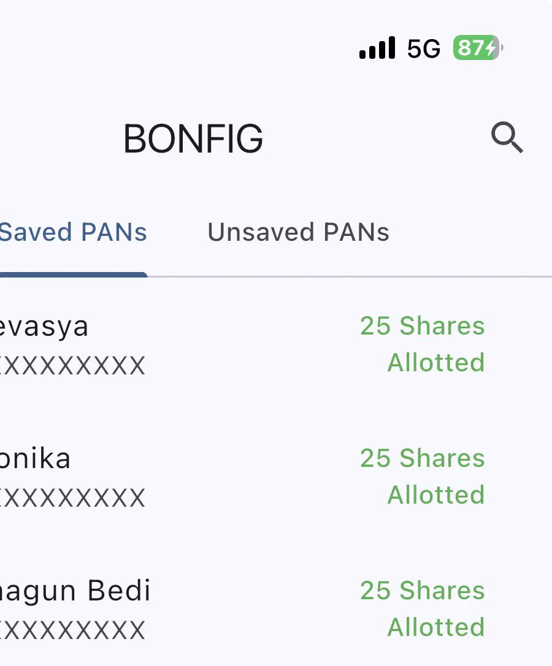Image resolution: width=552 pixels, height=666 pixels.
Task: Tap the cellular signal bars icon
Action: [377, 48]
